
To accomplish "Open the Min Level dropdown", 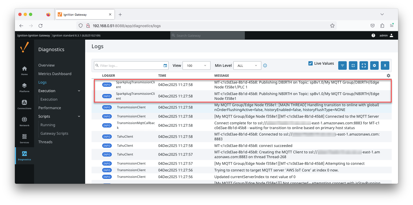I will pyautogui.click(x=247, y=65).
